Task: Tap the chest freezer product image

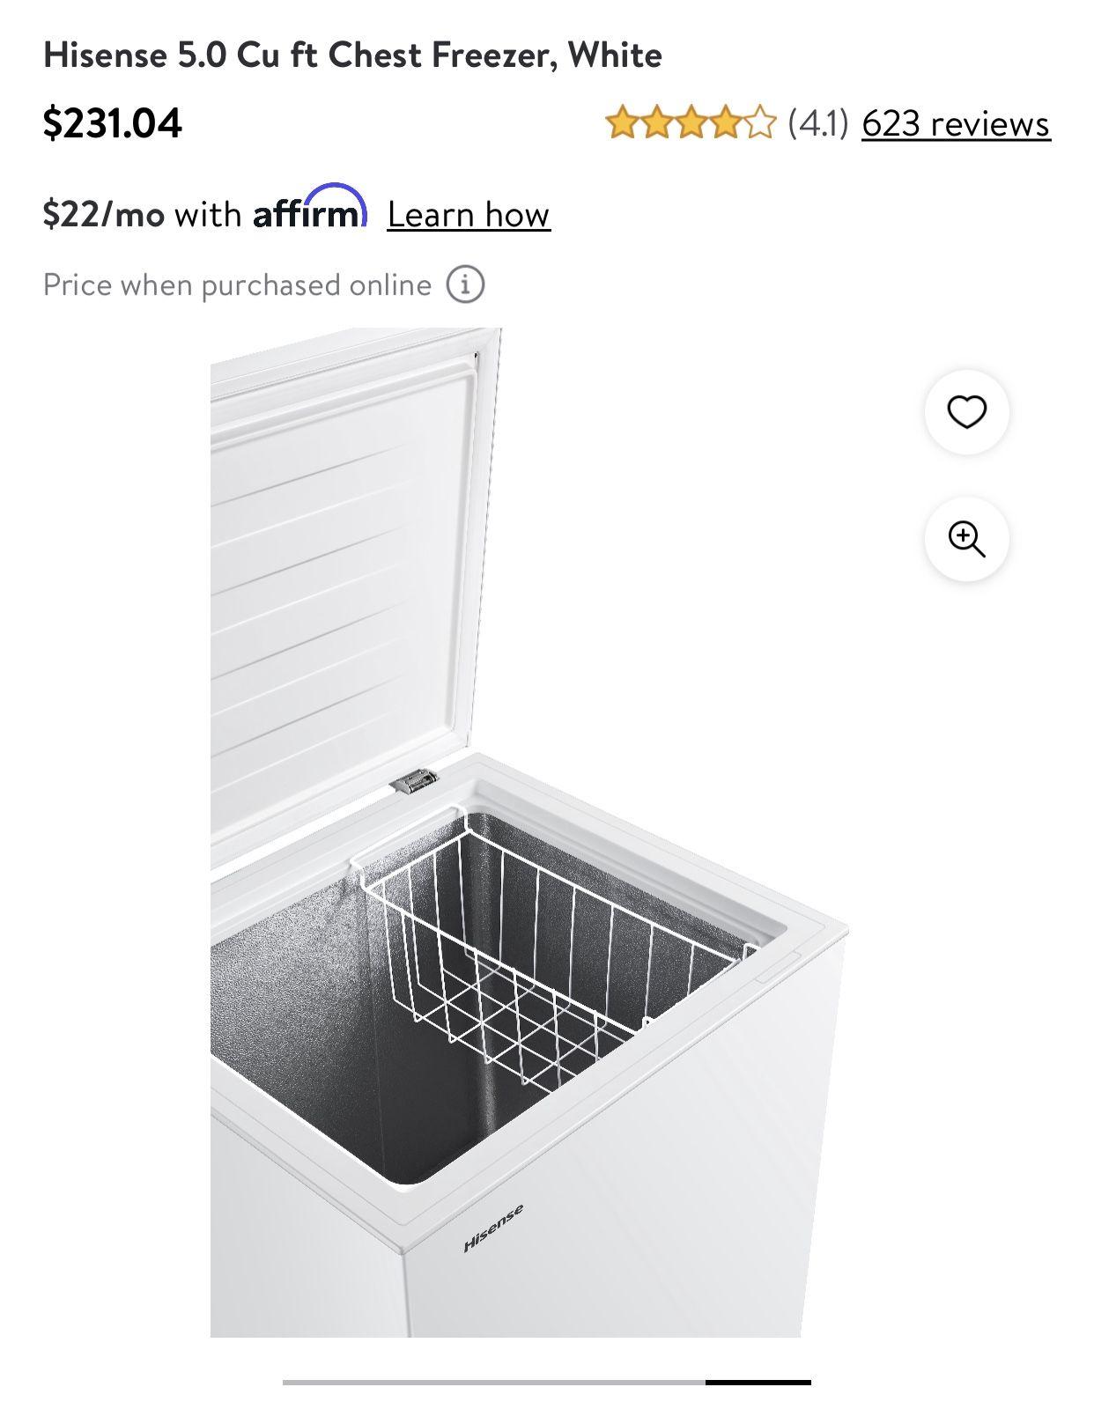Action: [x=529, y=832]
